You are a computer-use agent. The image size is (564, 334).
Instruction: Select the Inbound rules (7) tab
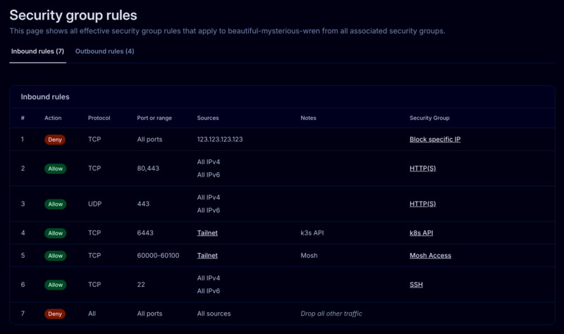(37, 51)
